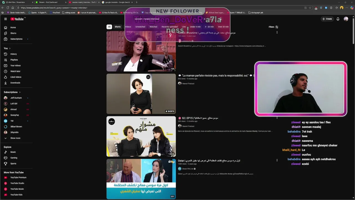Open the notifications bell
This screenshot has width=355, height=200.
coord(338,19)
